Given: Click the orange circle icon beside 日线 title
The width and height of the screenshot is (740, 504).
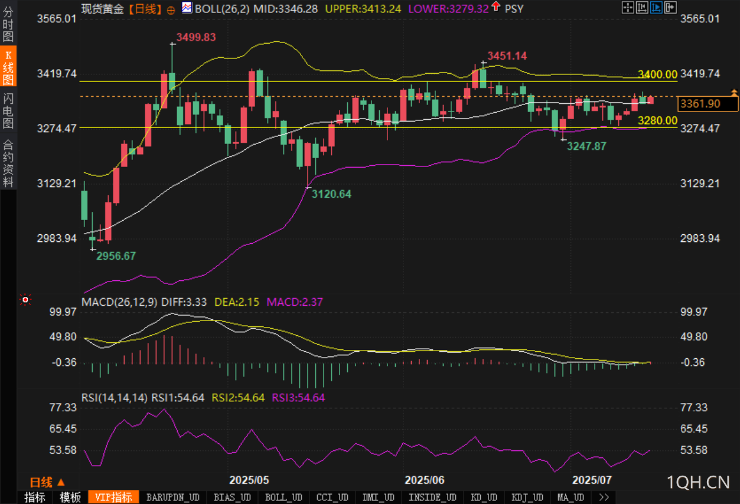Looking at the screenshot, I should [171, 9].
